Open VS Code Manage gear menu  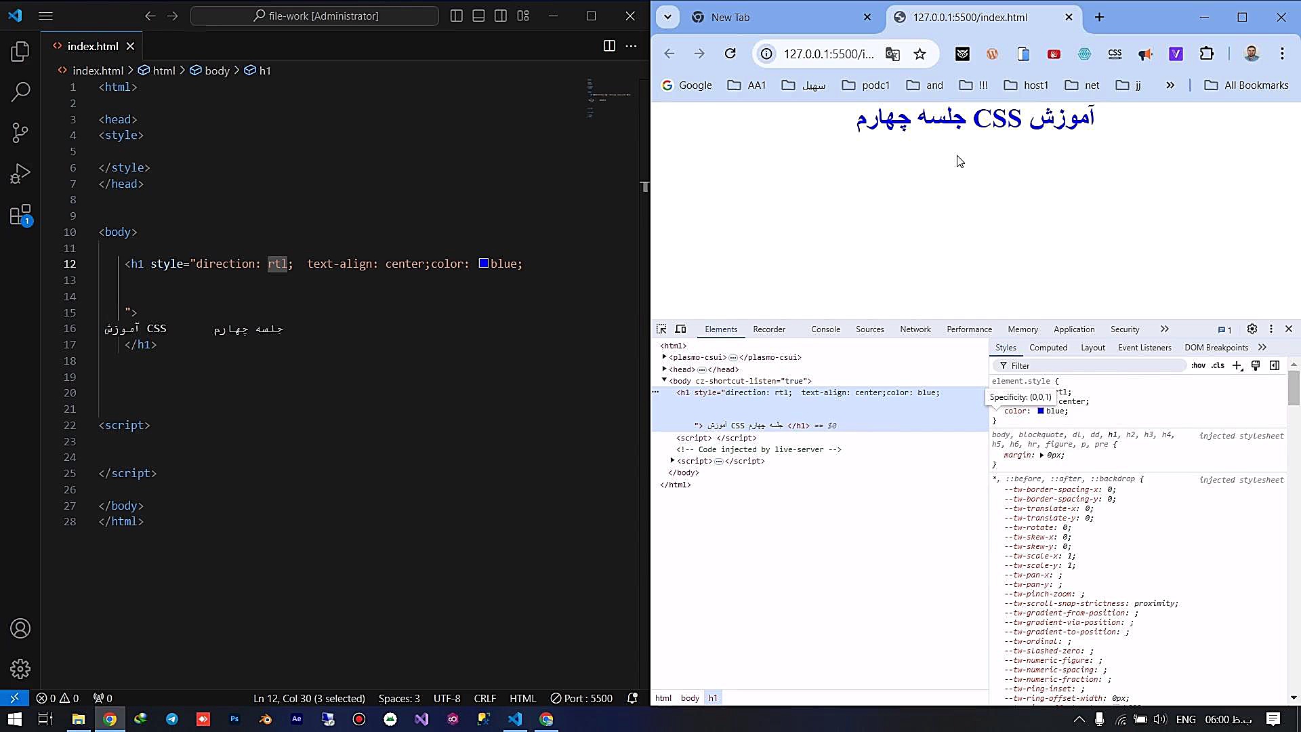(x=20, y=670)
